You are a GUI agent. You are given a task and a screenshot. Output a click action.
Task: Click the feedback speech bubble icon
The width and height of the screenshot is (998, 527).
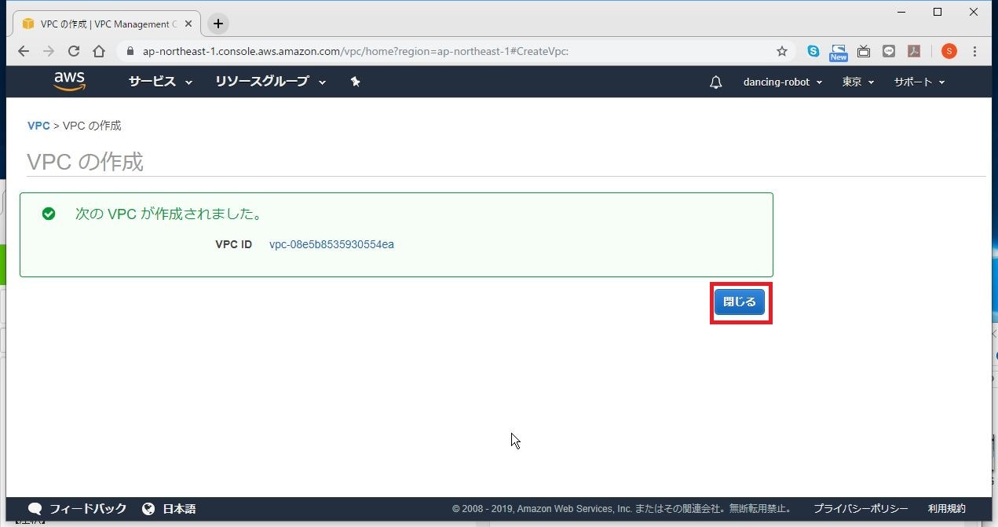(x=35, y=509)
